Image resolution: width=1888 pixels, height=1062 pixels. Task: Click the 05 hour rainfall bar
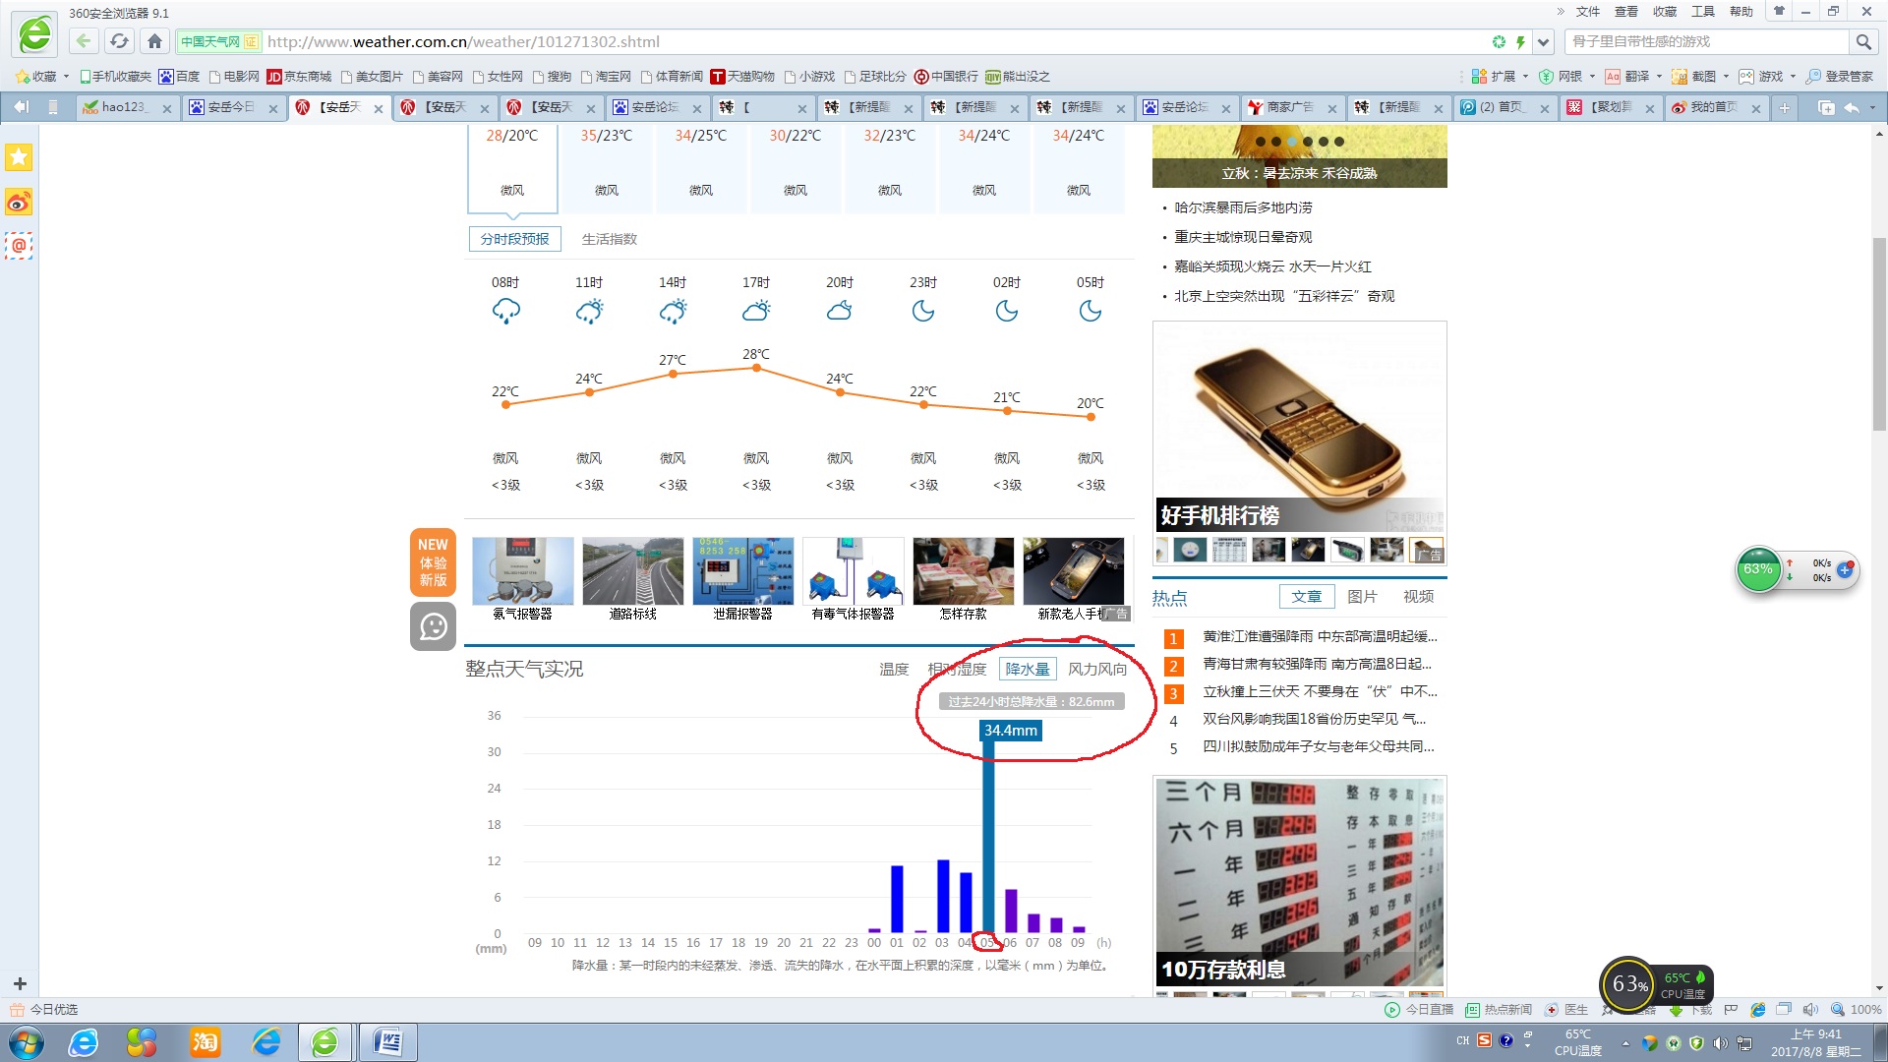(x=988, y=836)
